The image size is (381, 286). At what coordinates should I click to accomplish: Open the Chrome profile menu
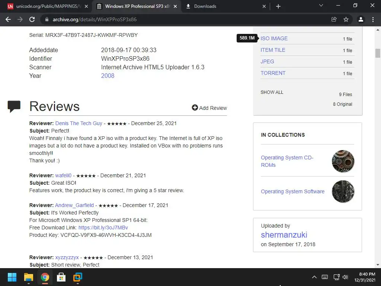(x=361, y=19)
